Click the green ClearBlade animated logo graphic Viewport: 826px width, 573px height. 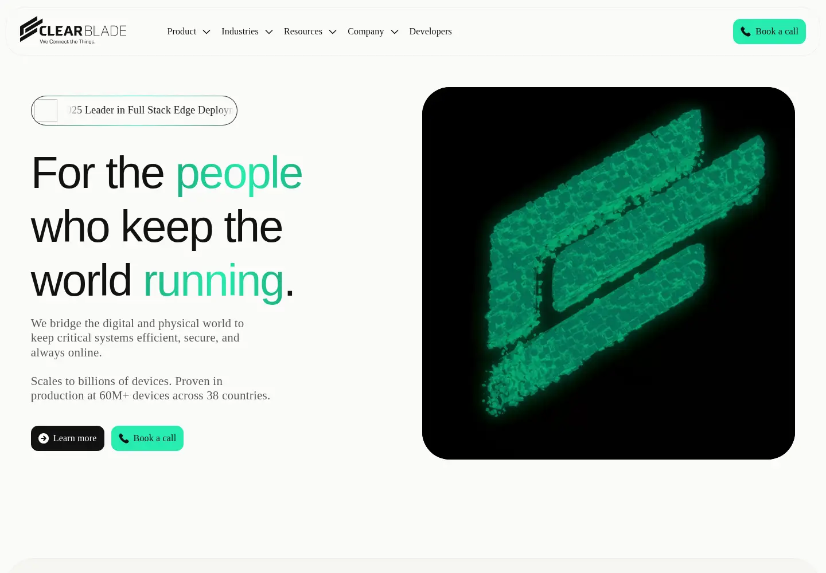(x=609, y=273)
